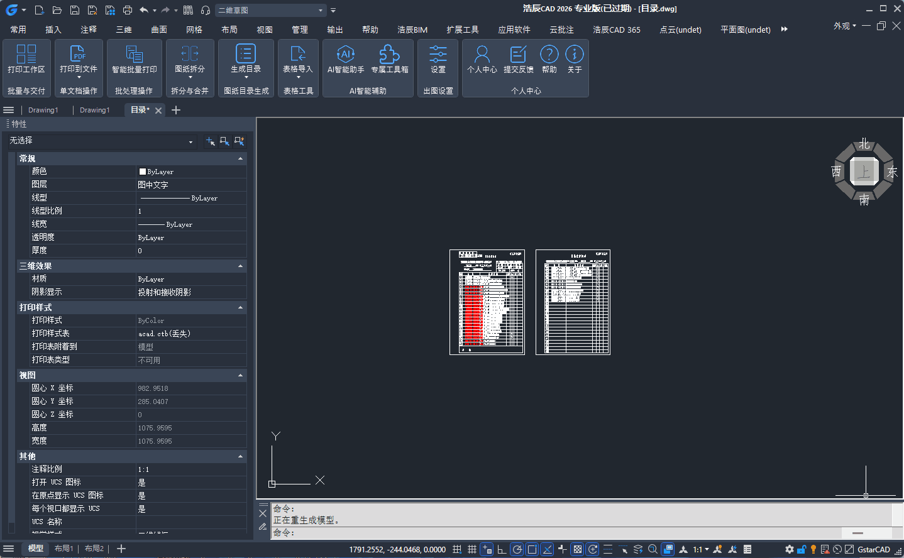Collapse the 三维效果 properties section
Viewport: 904px width, 558px height.
[x=241, y=266]
